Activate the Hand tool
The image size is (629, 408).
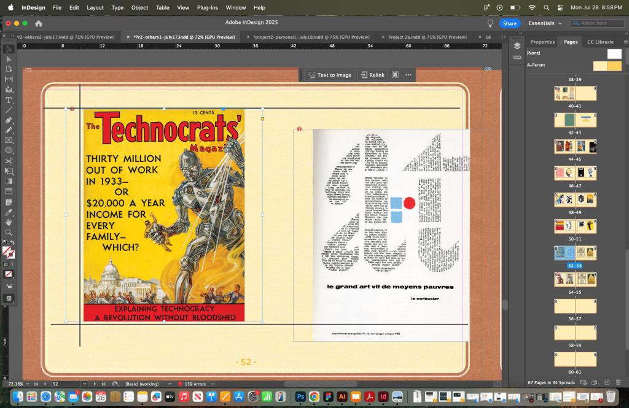pyautogui.click(x=9, y=222)
